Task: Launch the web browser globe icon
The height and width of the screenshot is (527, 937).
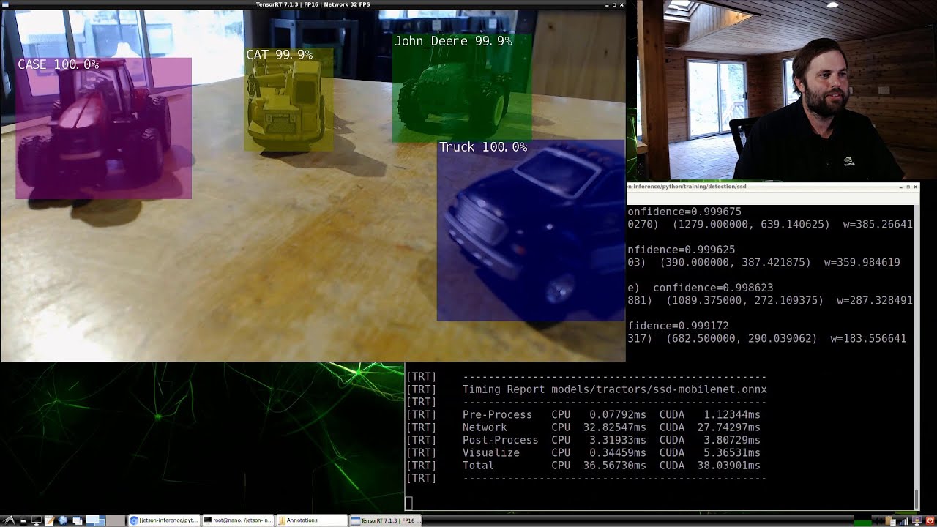Action: coord(63,520)
